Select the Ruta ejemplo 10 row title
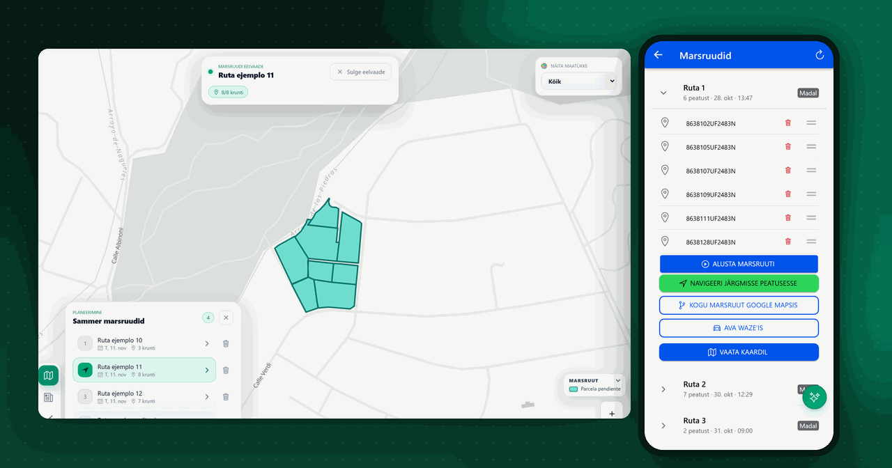 (x=120, y=340)
